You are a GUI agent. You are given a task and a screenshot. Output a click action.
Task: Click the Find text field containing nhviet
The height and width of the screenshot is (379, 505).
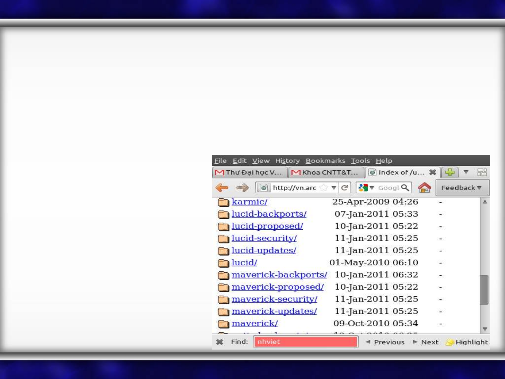[x=306, y=342]
